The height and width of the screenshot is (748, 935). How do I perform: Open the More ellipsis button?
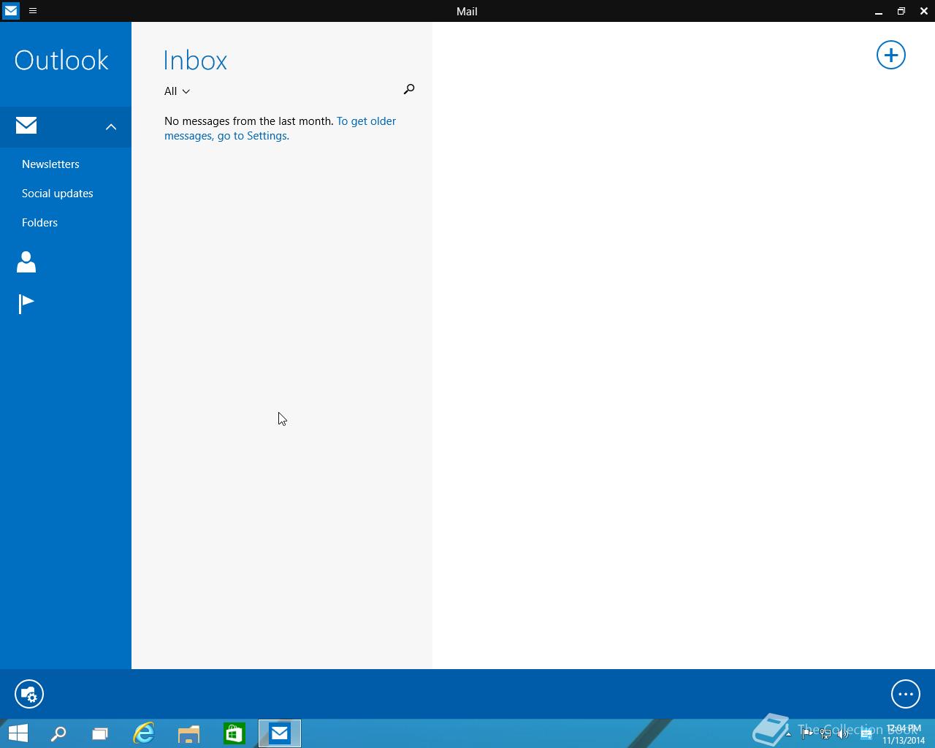[906, 694]
